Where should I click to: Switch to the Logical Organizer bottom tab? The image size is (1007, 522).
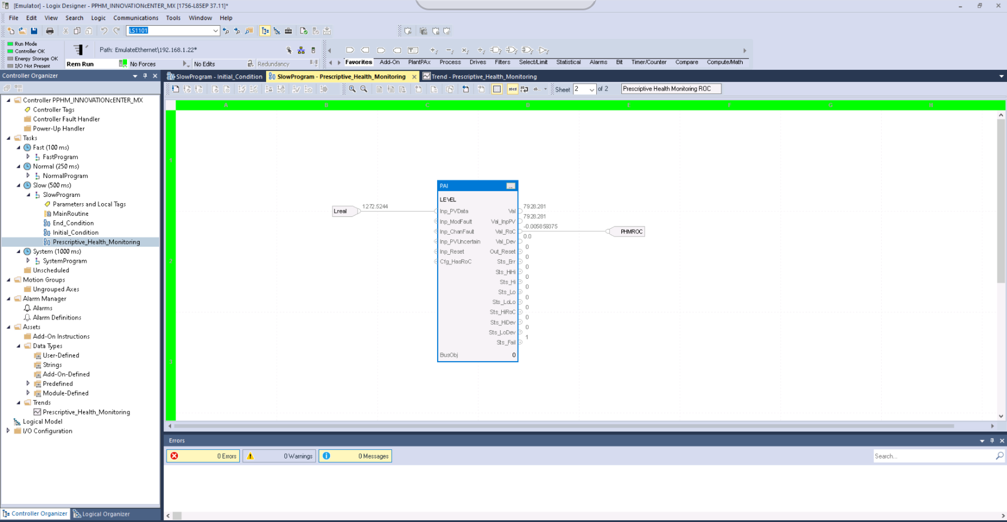pos(102,514)
